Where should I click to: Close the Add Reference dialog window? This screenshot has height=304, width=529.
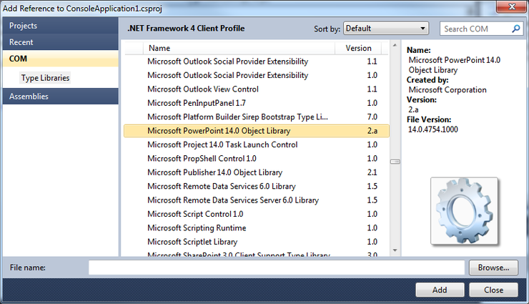pyautogui.click(x=511, y=6)
